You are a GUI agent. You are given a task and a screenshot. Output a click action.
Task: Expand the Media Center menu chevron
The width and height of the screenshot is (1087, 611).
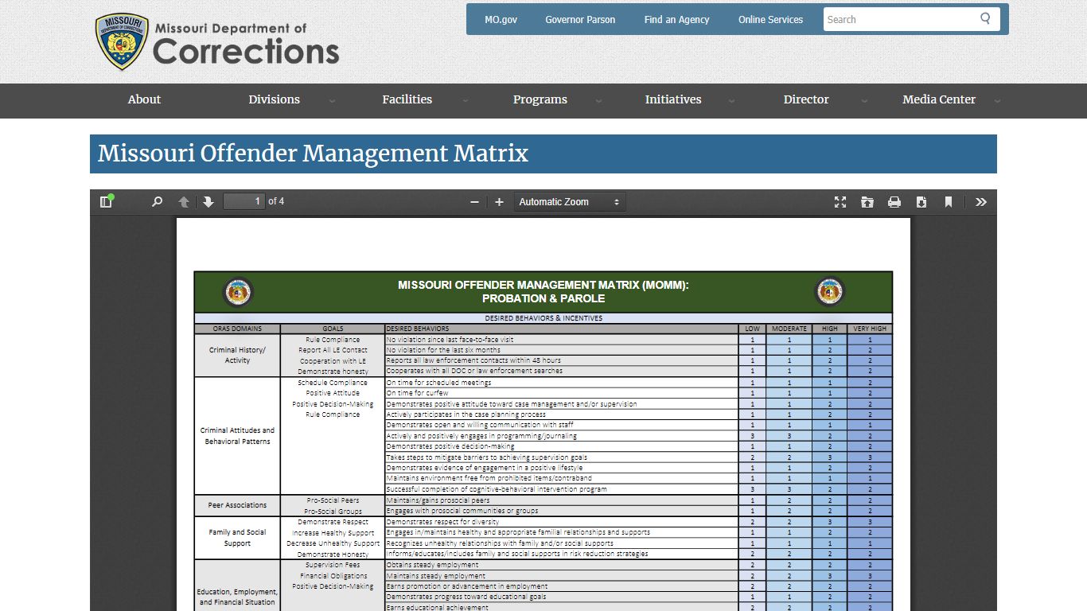click(x=997, y=101)
